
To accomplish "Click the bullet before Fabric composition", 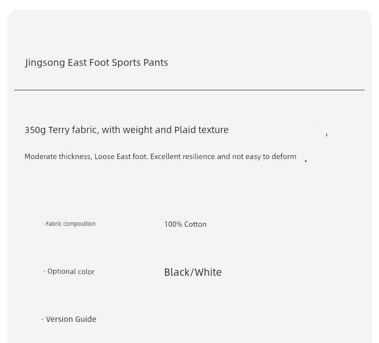I will tap(43, 224).
